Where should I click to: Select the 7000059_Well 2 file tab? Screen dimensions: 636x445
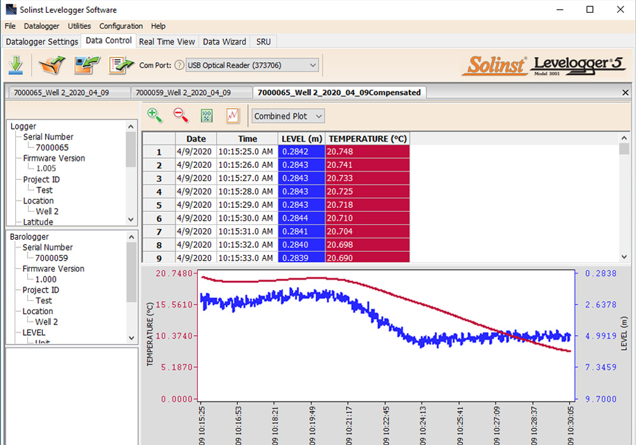tap(189, 92)
